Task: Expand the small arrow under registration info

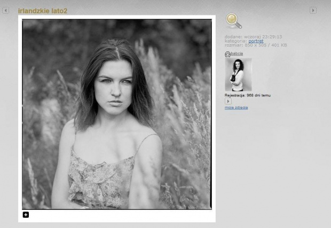Action: point(228,101)
